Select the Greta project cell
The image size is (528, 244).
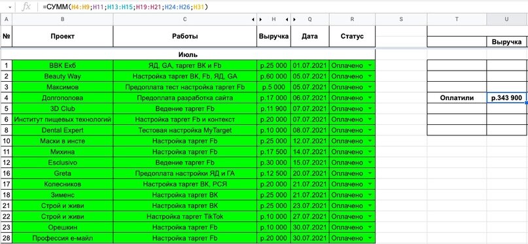[63, 173]
